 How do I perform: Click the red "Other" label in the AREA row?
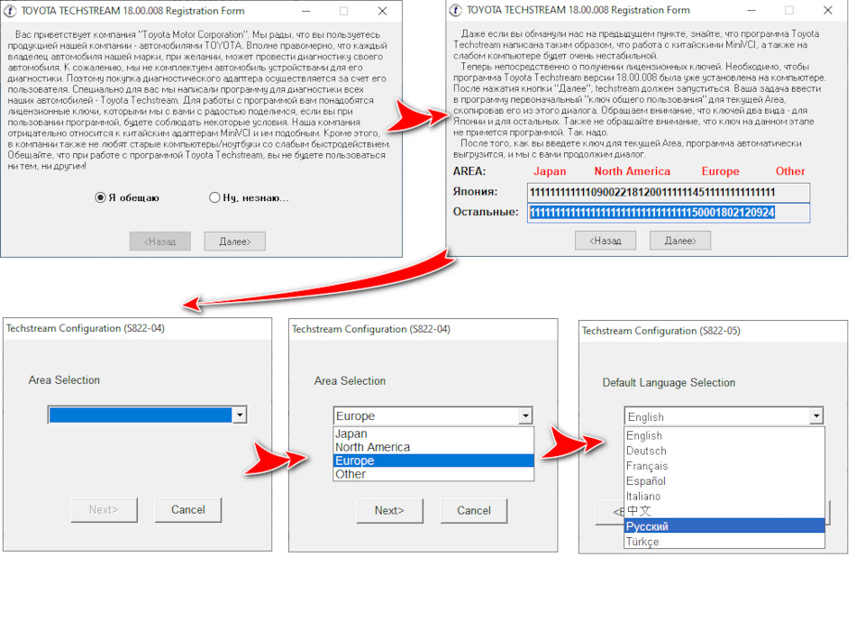pos(790,171)
